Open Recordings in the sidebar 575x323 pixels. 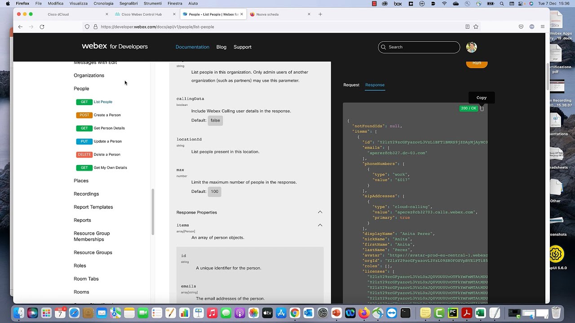point(86,194)
